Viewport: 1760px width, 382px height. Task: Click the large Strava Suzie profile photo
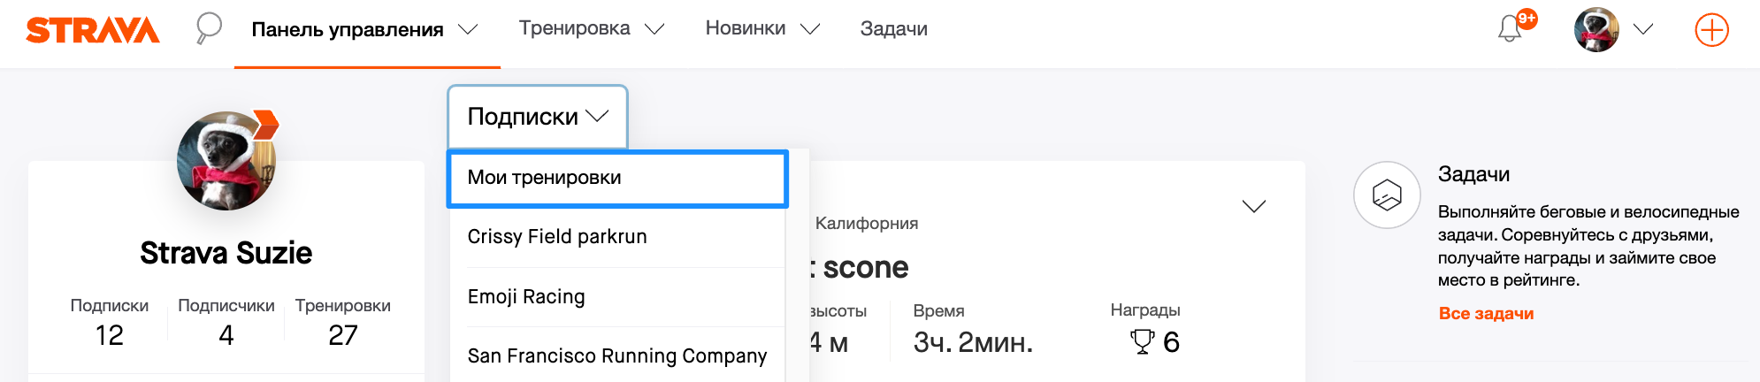tap(226, 161)
